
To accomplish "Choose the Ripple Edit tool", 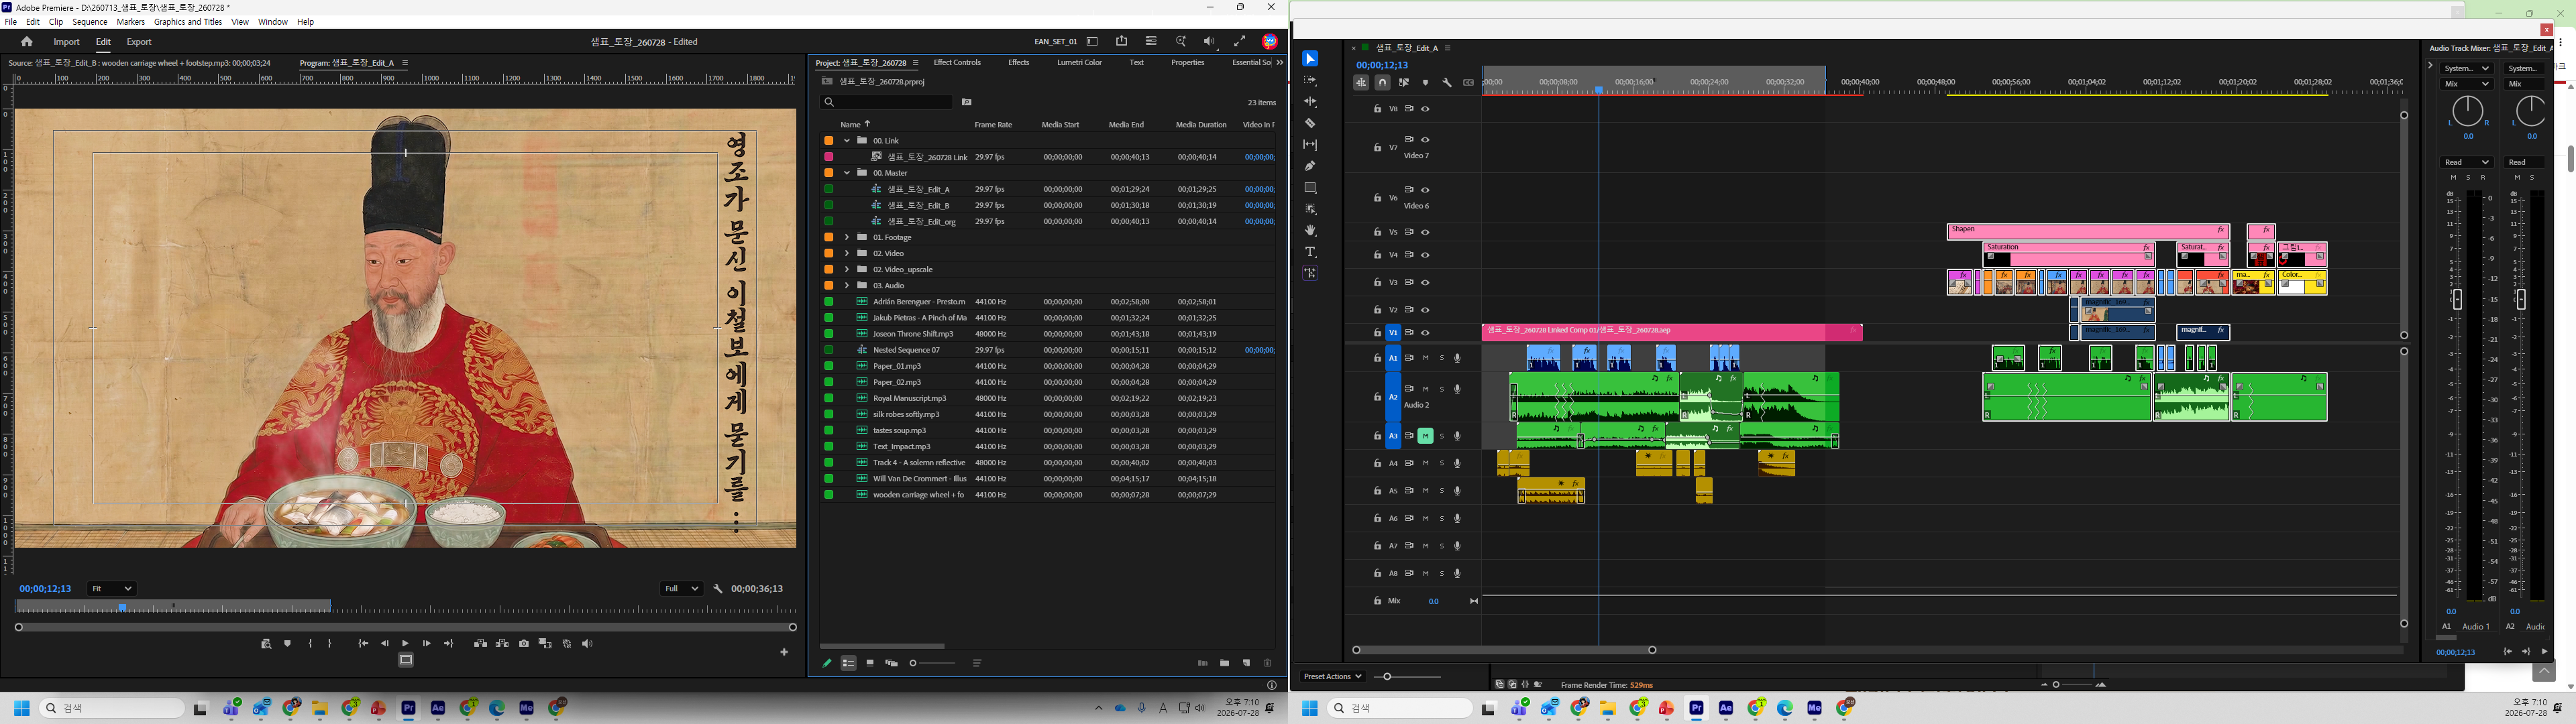I will [1310, 102].
